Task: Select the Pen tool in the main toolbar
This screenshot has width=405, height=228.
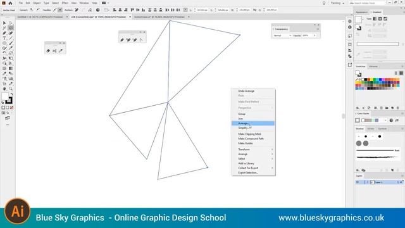Action: (4, 33)
